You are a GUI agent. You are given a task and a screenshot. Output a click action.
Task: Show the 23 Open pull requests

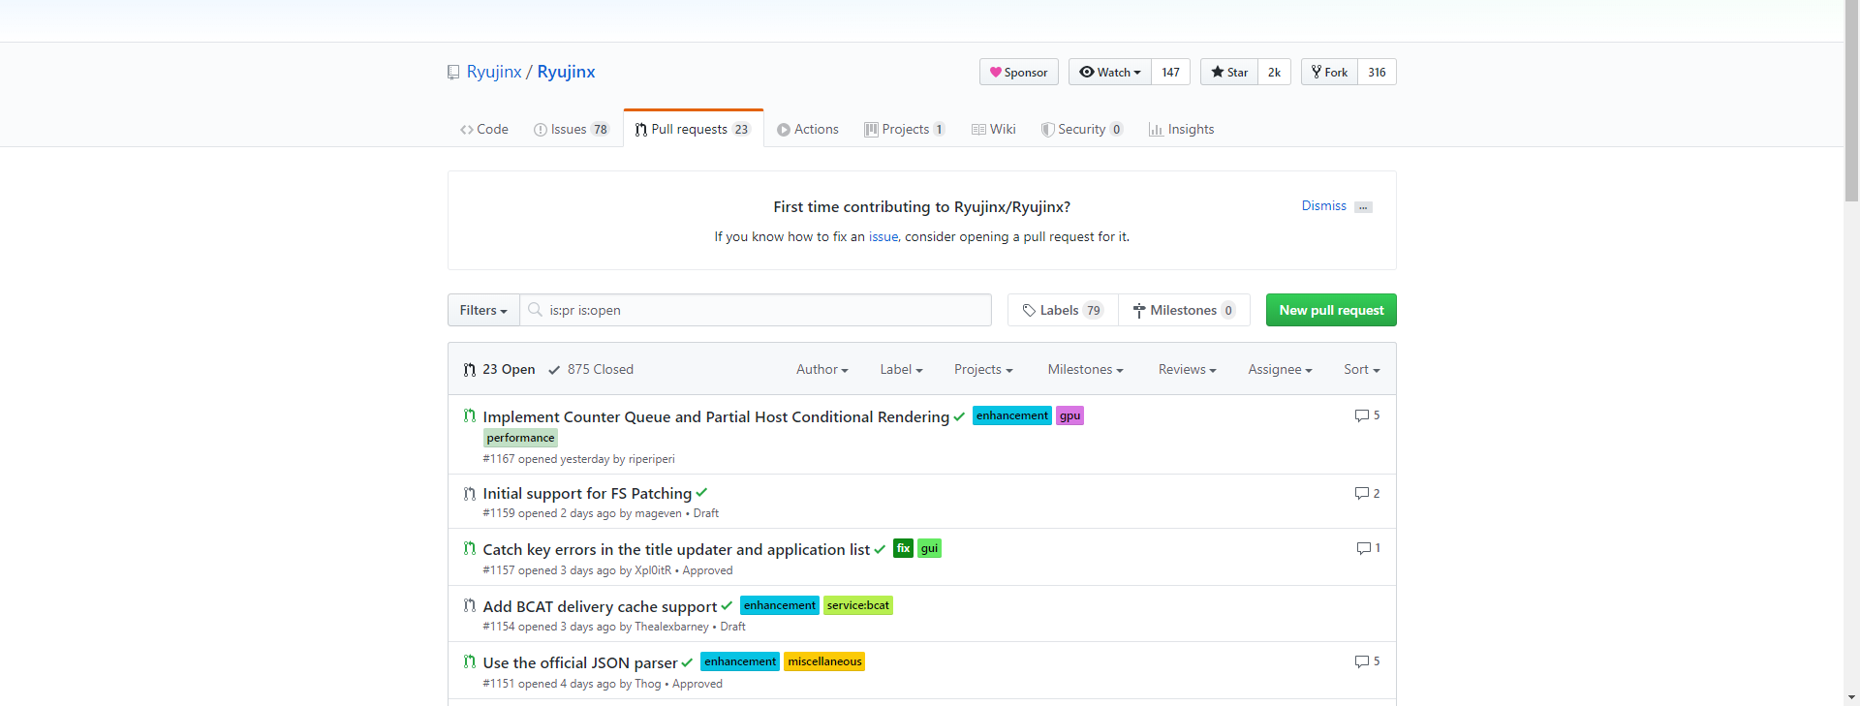499,369
